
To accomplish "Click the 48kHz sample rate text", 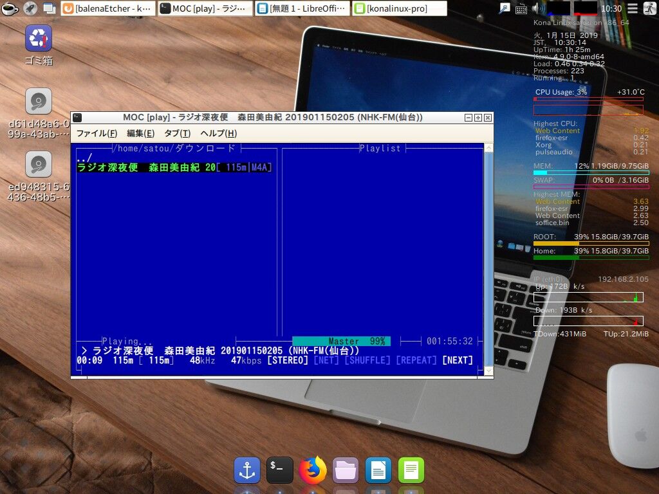I will 202,360.
